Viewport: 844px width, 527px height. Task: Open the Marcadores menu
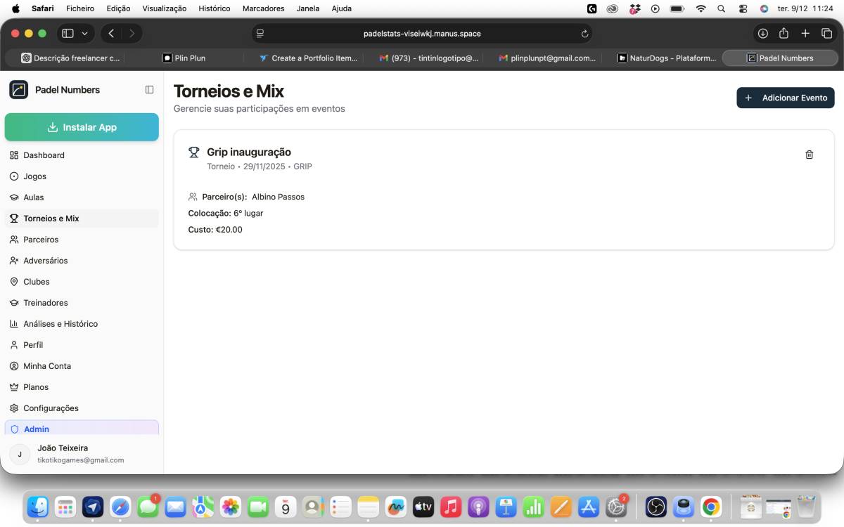point(264,8)
